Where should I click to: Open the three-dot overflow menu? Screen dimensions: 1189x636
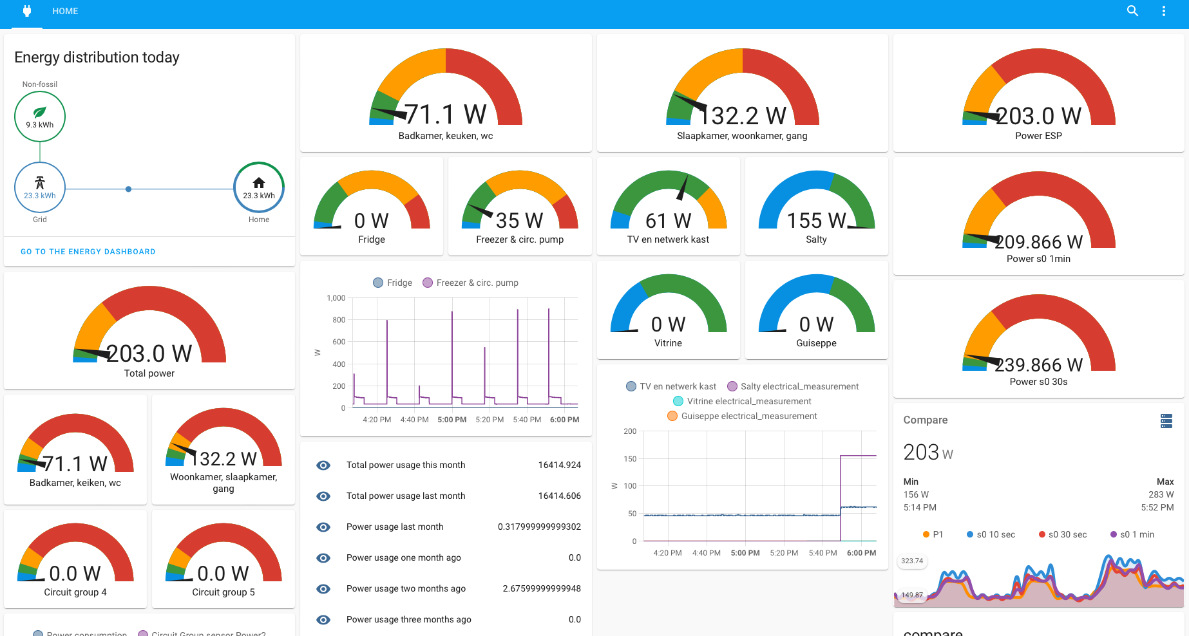pos(1163,11)
